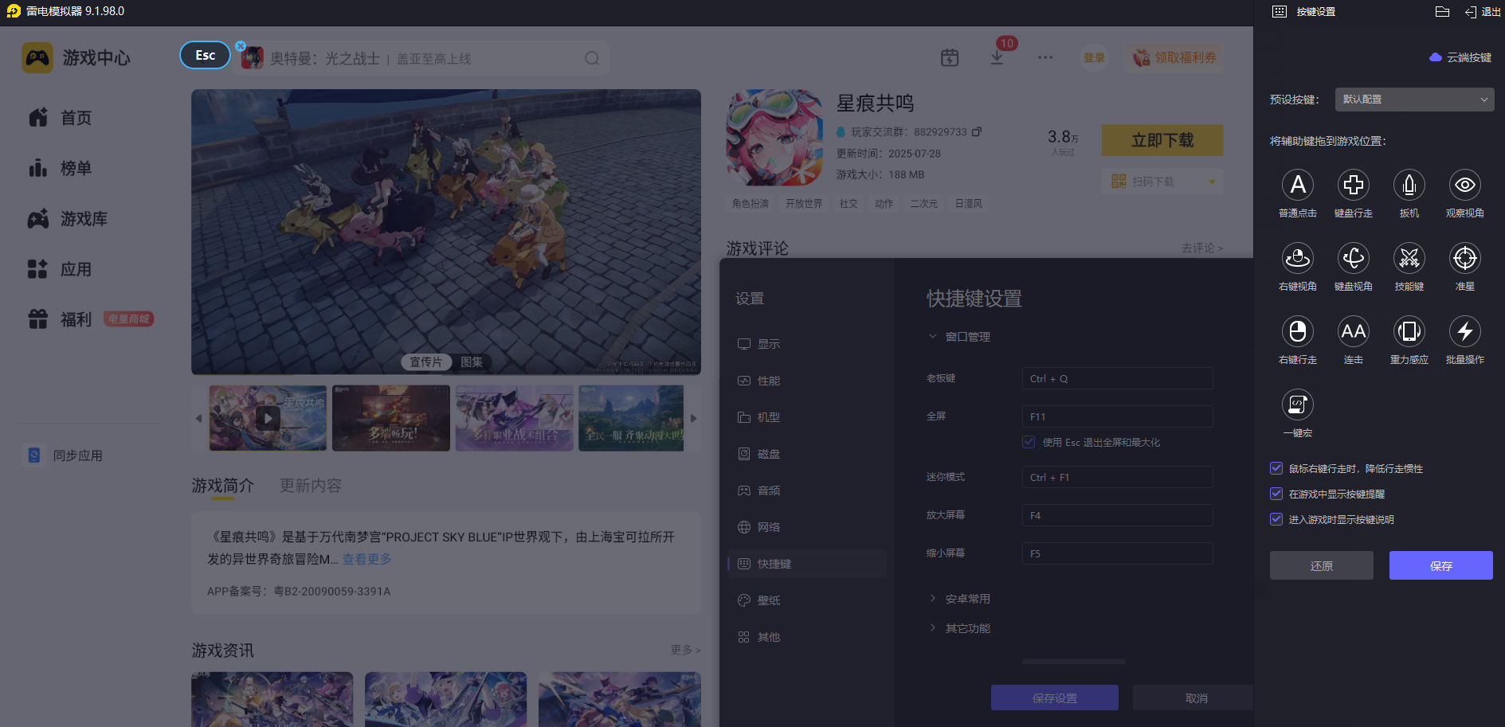
Task: Open the 机型 settings tab
Action: 806,417
